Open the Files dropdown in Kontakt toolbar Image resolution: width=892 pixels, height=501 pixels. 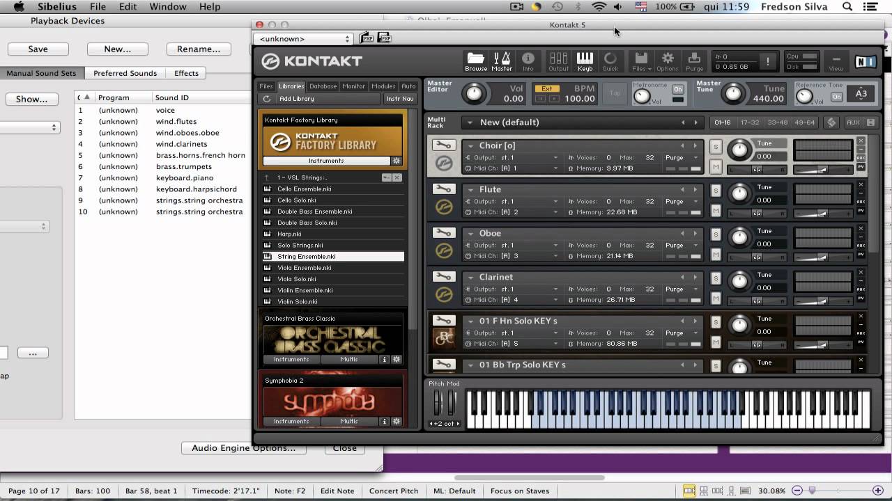[641, 61]
